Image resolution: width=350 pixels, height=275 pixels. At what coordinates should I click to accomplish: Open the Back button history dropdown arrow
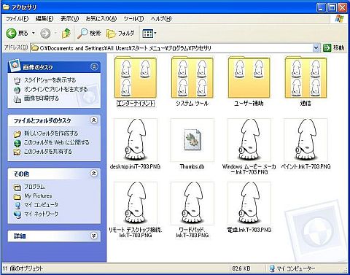click(x=34, y=33)
